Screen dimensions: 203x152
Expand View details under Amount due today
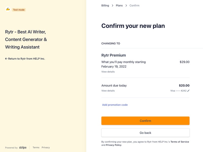click(108, 91)
